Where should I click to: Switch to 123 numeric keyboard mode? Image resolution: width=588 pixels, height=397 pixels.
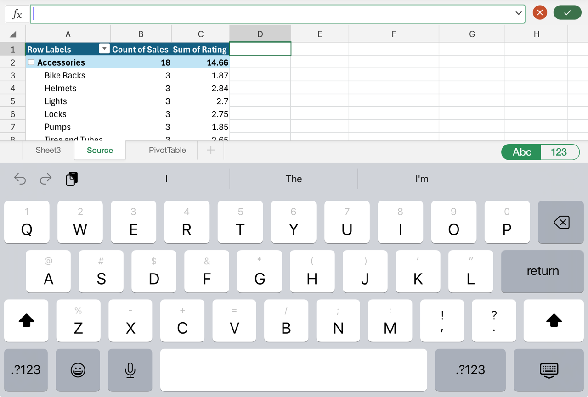coord(559,152)
